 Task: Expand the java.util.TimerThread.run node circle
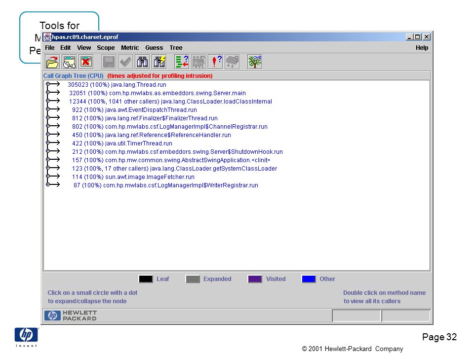(x=48, y=143)
